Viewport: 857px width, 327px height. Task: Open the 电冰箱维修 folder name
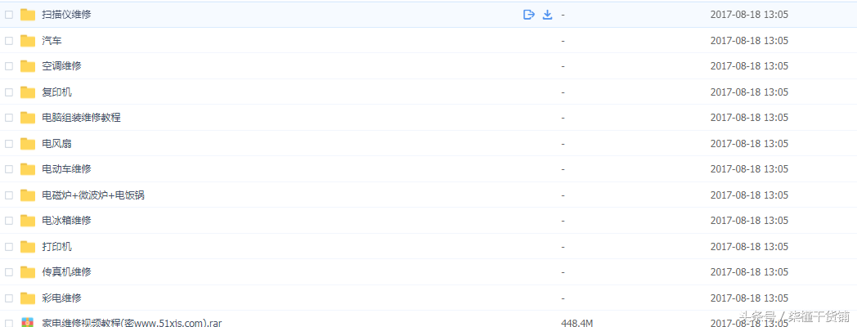click(67, 221)
